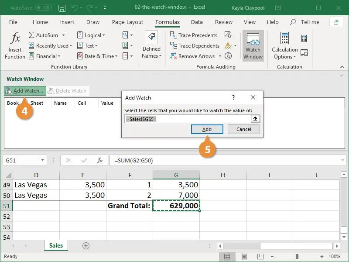Switch to the Insert tab

(x=67, y=22)
